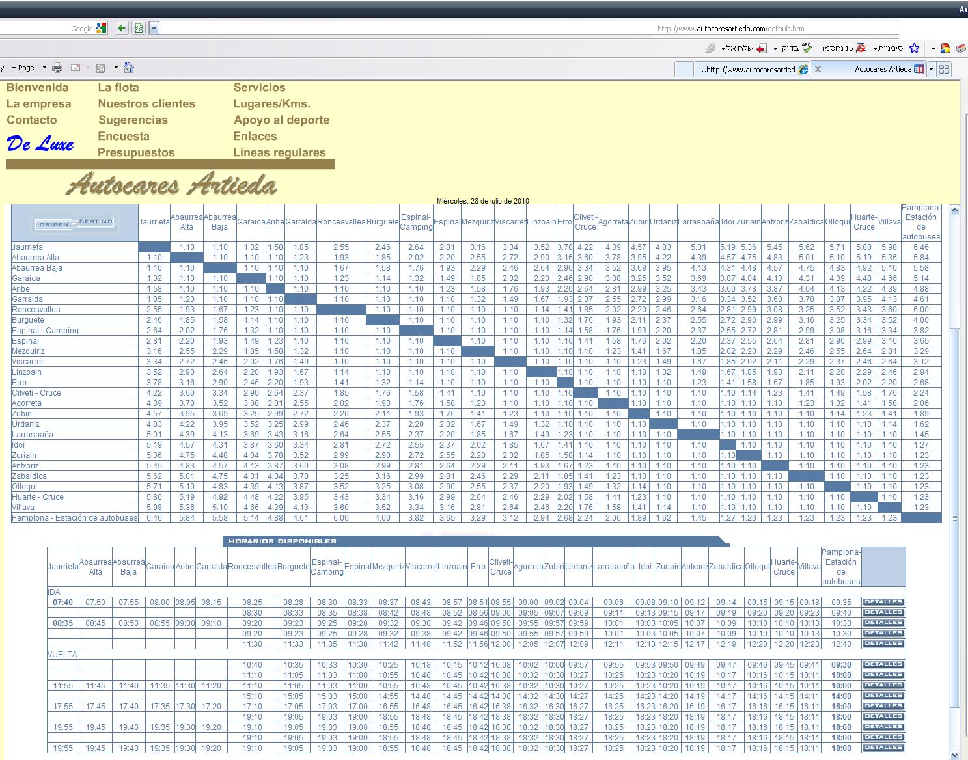The height and width of the screenshot is (760, 968).
Task: Click the rightmost toolbar icon near window edge
Action: coord(961,49)
